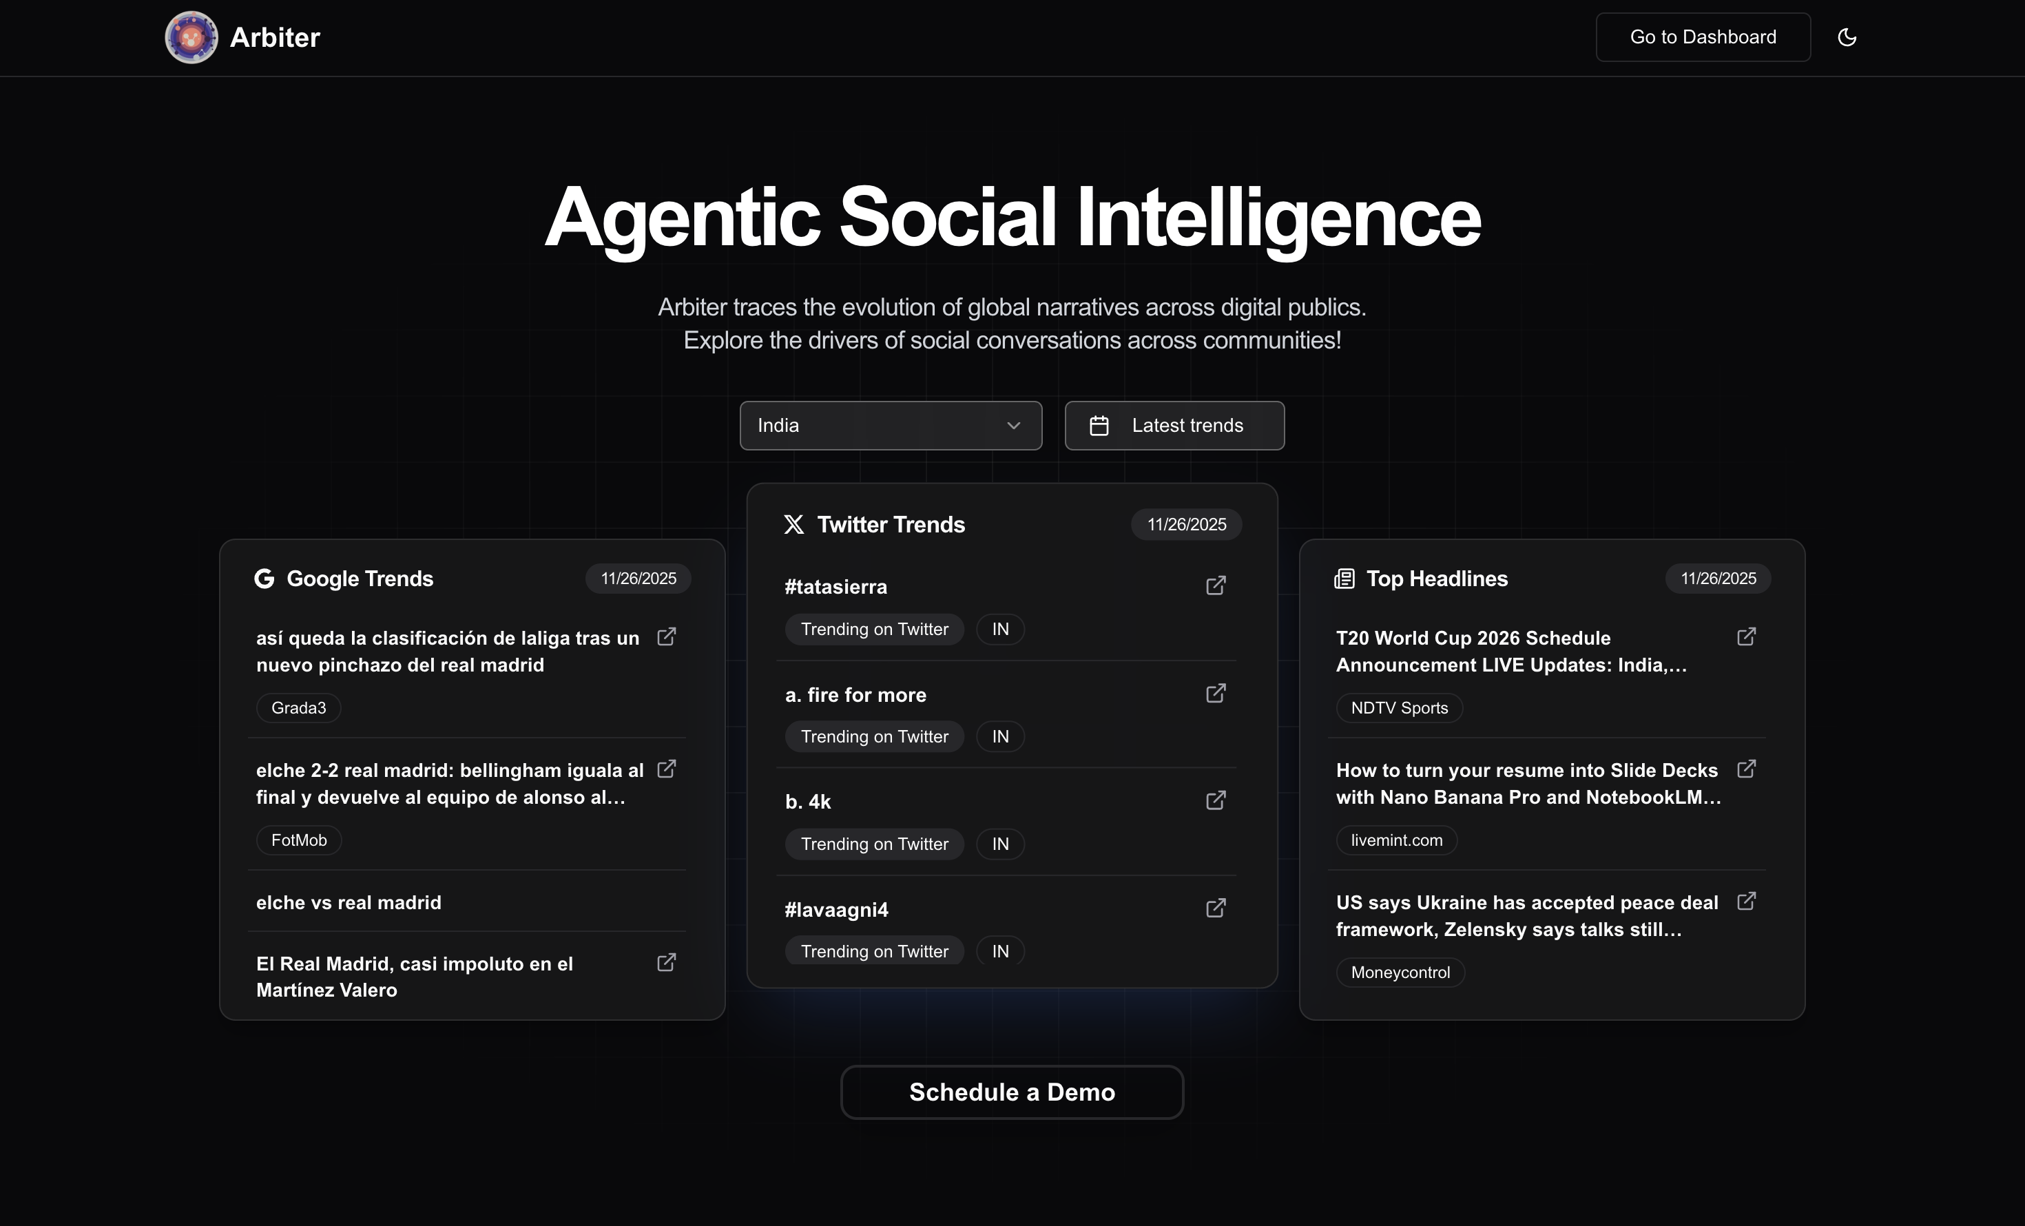Image resolution: width=2025 pixels, height=1226 pixels.
Task: Click the FotMob source tag
Action: [299, 840]
